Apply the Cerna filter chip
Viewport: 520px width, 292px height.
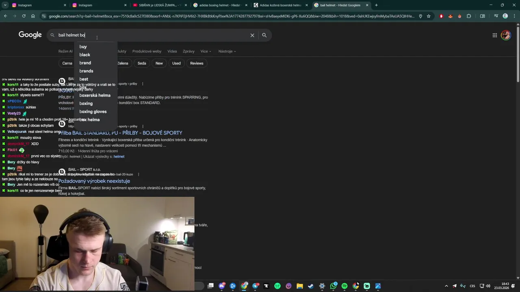pyautogui.click(x=67, y=63)
